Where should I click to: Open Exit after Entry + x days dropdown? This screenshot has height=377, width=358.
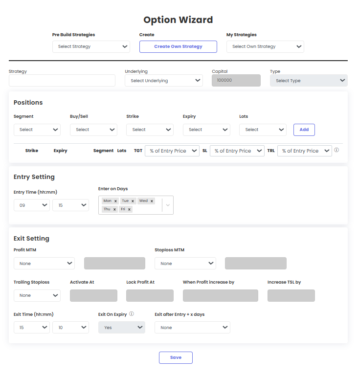[x=192, y=328]
